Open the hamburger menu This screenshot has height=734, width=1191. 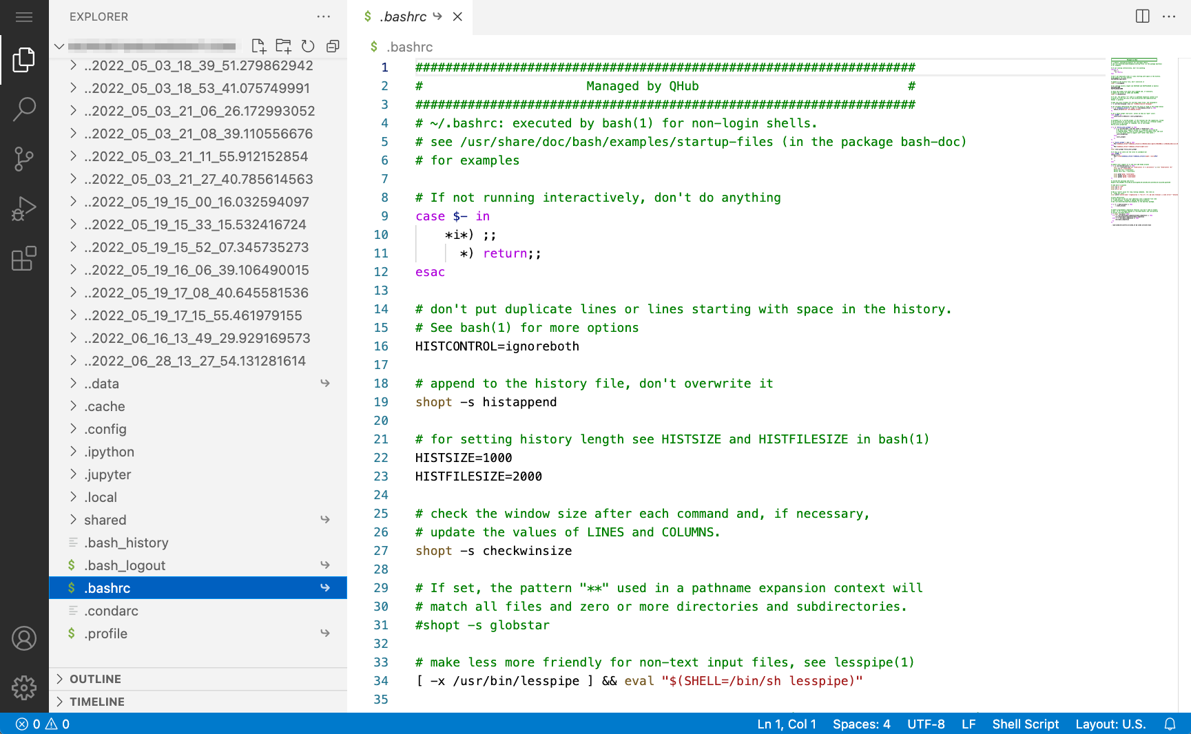[24, 17]
